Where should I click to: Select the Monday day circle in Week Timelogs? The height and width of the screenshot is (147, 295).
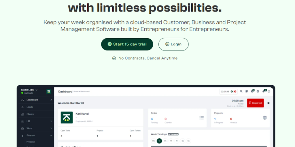pos(154,141)
